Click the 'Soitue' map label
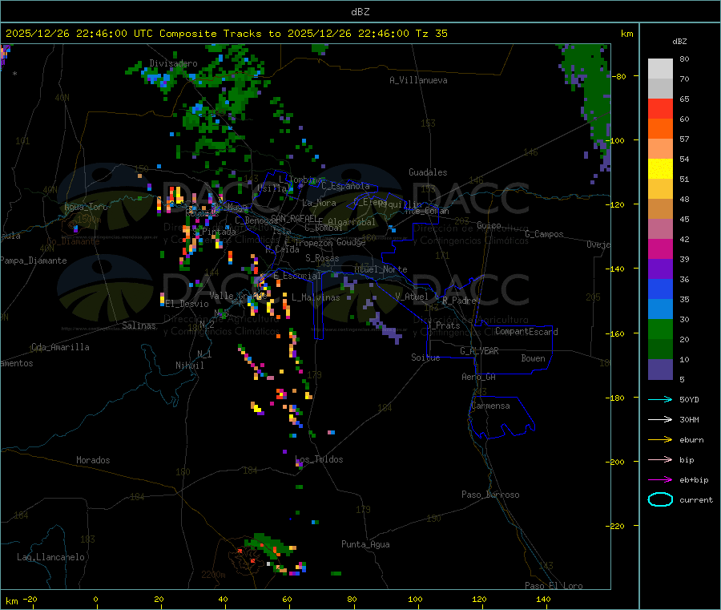Viewport: 721px width, 610px height. (425, 358)
